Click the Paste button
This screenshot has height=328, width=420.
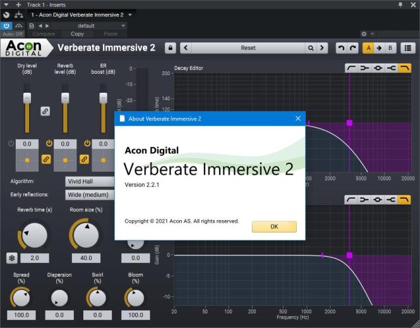[x=111, y=34]
